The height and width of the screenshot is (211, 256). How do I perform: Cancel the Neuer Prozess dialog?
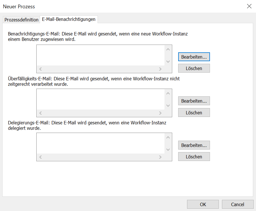coord(238,204)
